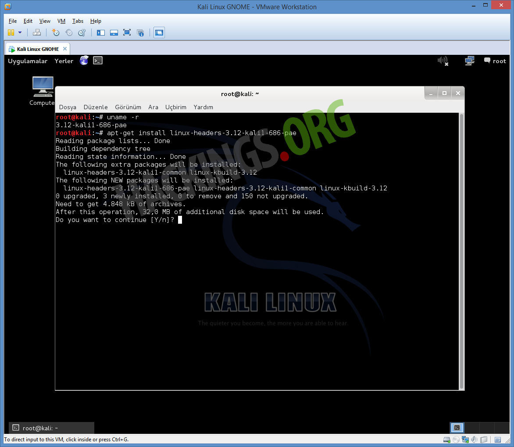Click the sound card status icon
514x447 pixels.
tap(475, 440)
